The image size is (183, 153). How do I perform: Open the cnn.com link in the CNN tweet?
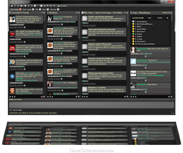point(36,35)
